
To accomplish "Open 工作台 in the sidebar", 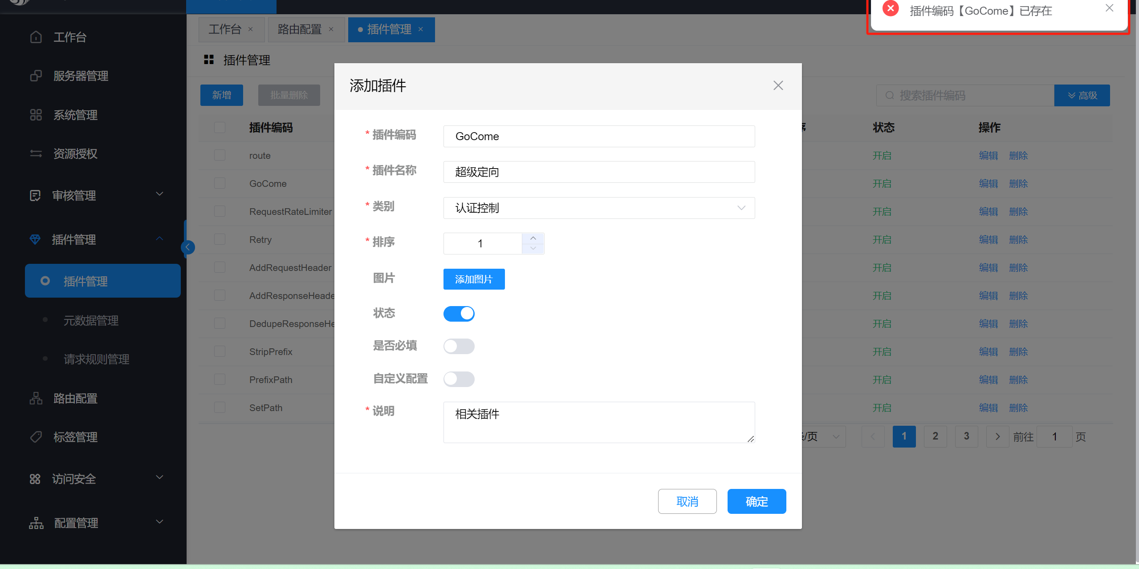I will [69, 37].
